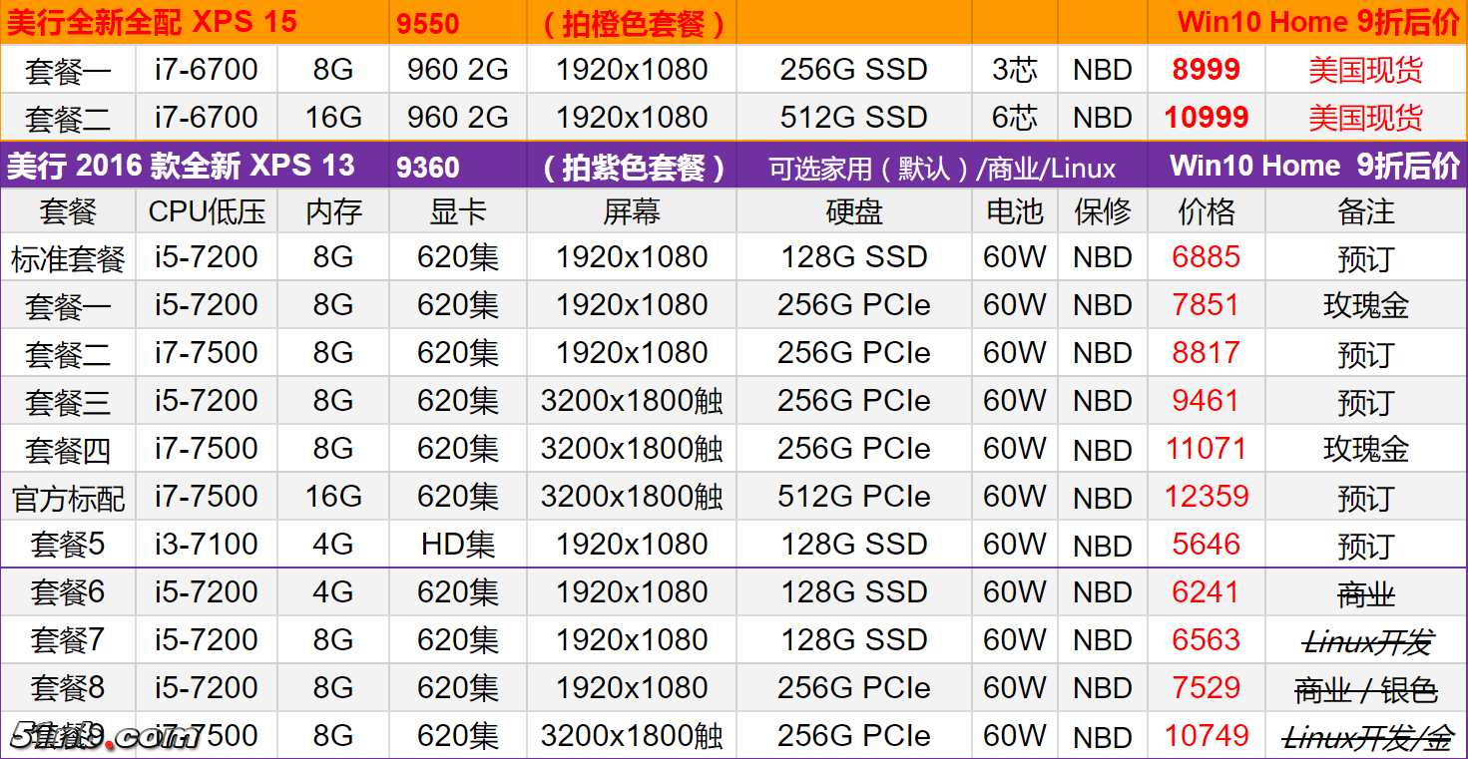Screen dimensions: 1468x759
Task: Click the '3芯' battery cell
Action: (1015, 70)
